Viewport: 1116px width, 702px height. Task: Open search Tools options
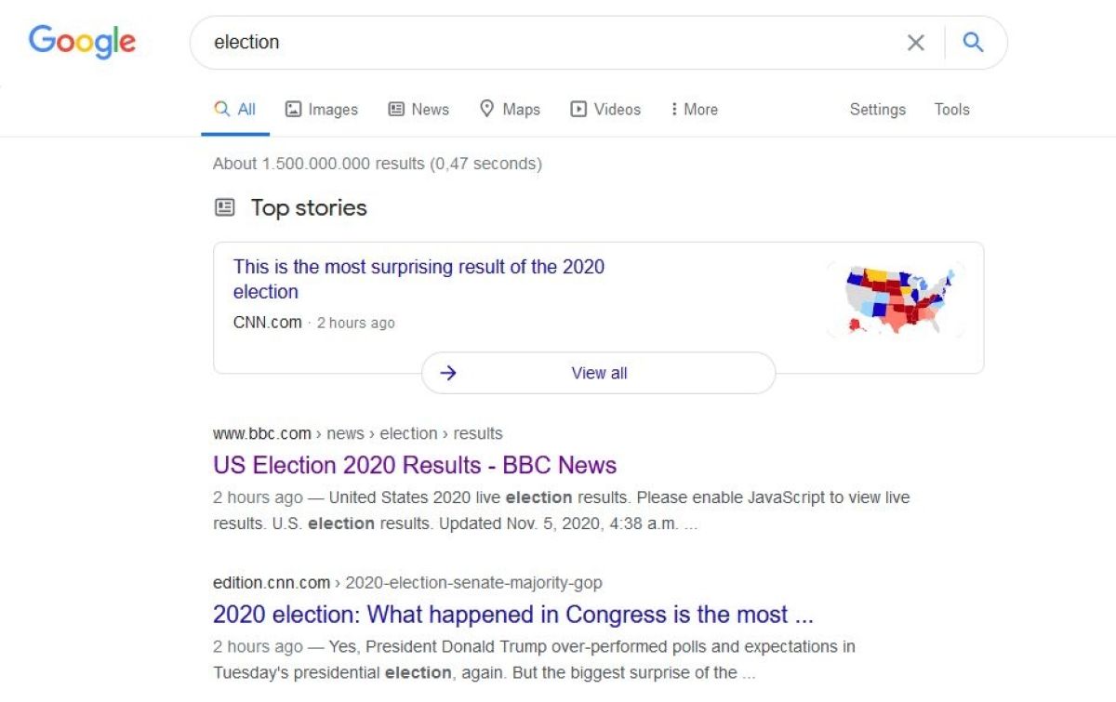951,109
